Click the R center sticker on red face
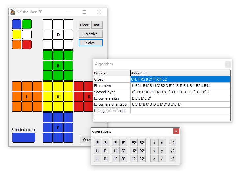Image resolution: width=241 pixels, height=175 pixels. coord(88,97)
